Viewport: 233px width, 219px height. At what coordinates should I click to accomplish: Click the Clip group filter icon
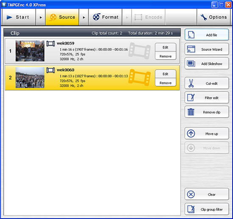(x=191, y=209)
